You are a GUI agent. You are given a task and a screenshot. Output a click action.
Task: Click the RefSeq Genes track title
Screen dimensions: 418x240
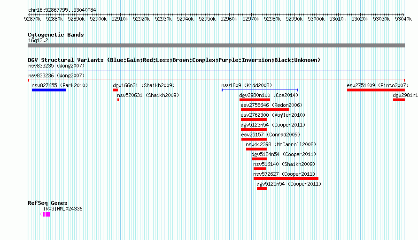[x=47, y=203]
